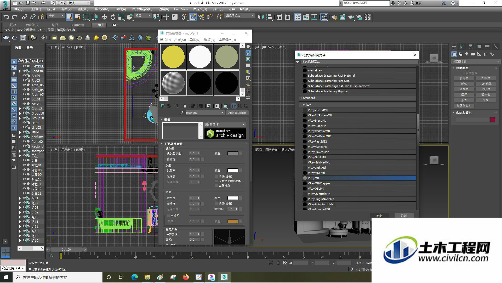Choose the Select and Rotate tool
Image resolution: width=502 pixels, height=283 pixels.
pyautogui.click(x=113, y=17)
